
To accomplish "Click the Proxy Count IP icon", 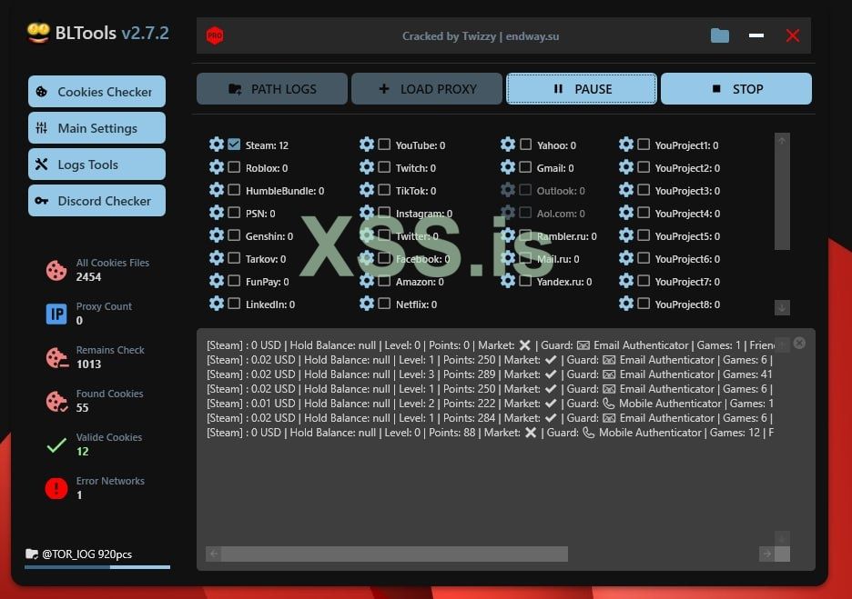I will [x=56, y=314].
